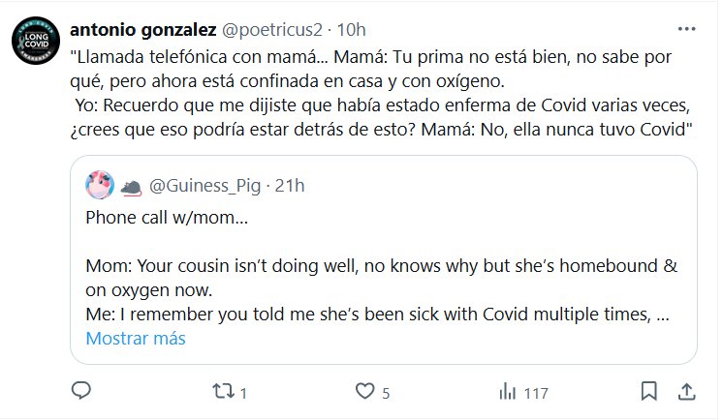This screenshot has width=723, height=420.
Task: Open the view analytics bar-chart icon
Action: (x=506, y=392)
